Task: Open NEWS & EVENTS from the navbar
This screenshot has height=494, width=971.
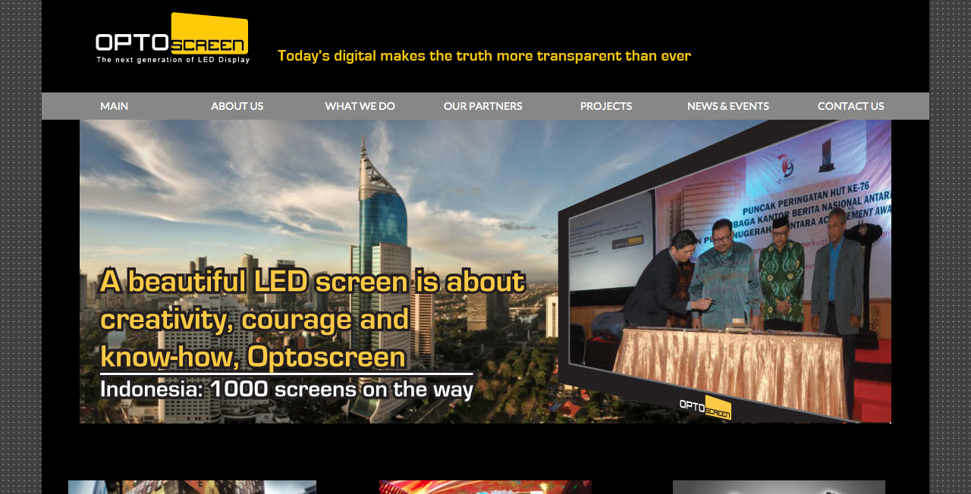Action: pos(727,106)
